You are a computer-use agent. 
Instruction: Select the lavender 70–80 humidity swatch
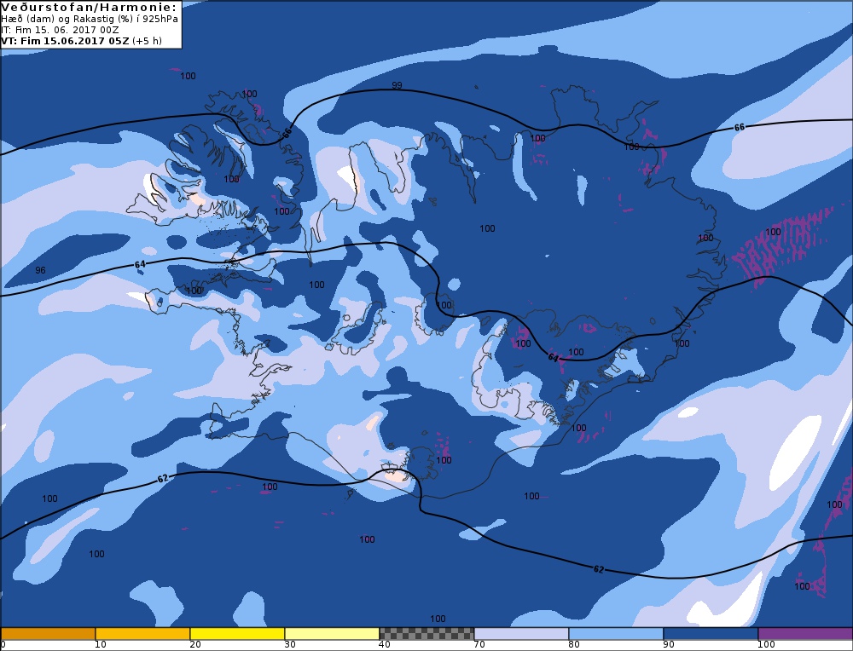pos(521,634)
